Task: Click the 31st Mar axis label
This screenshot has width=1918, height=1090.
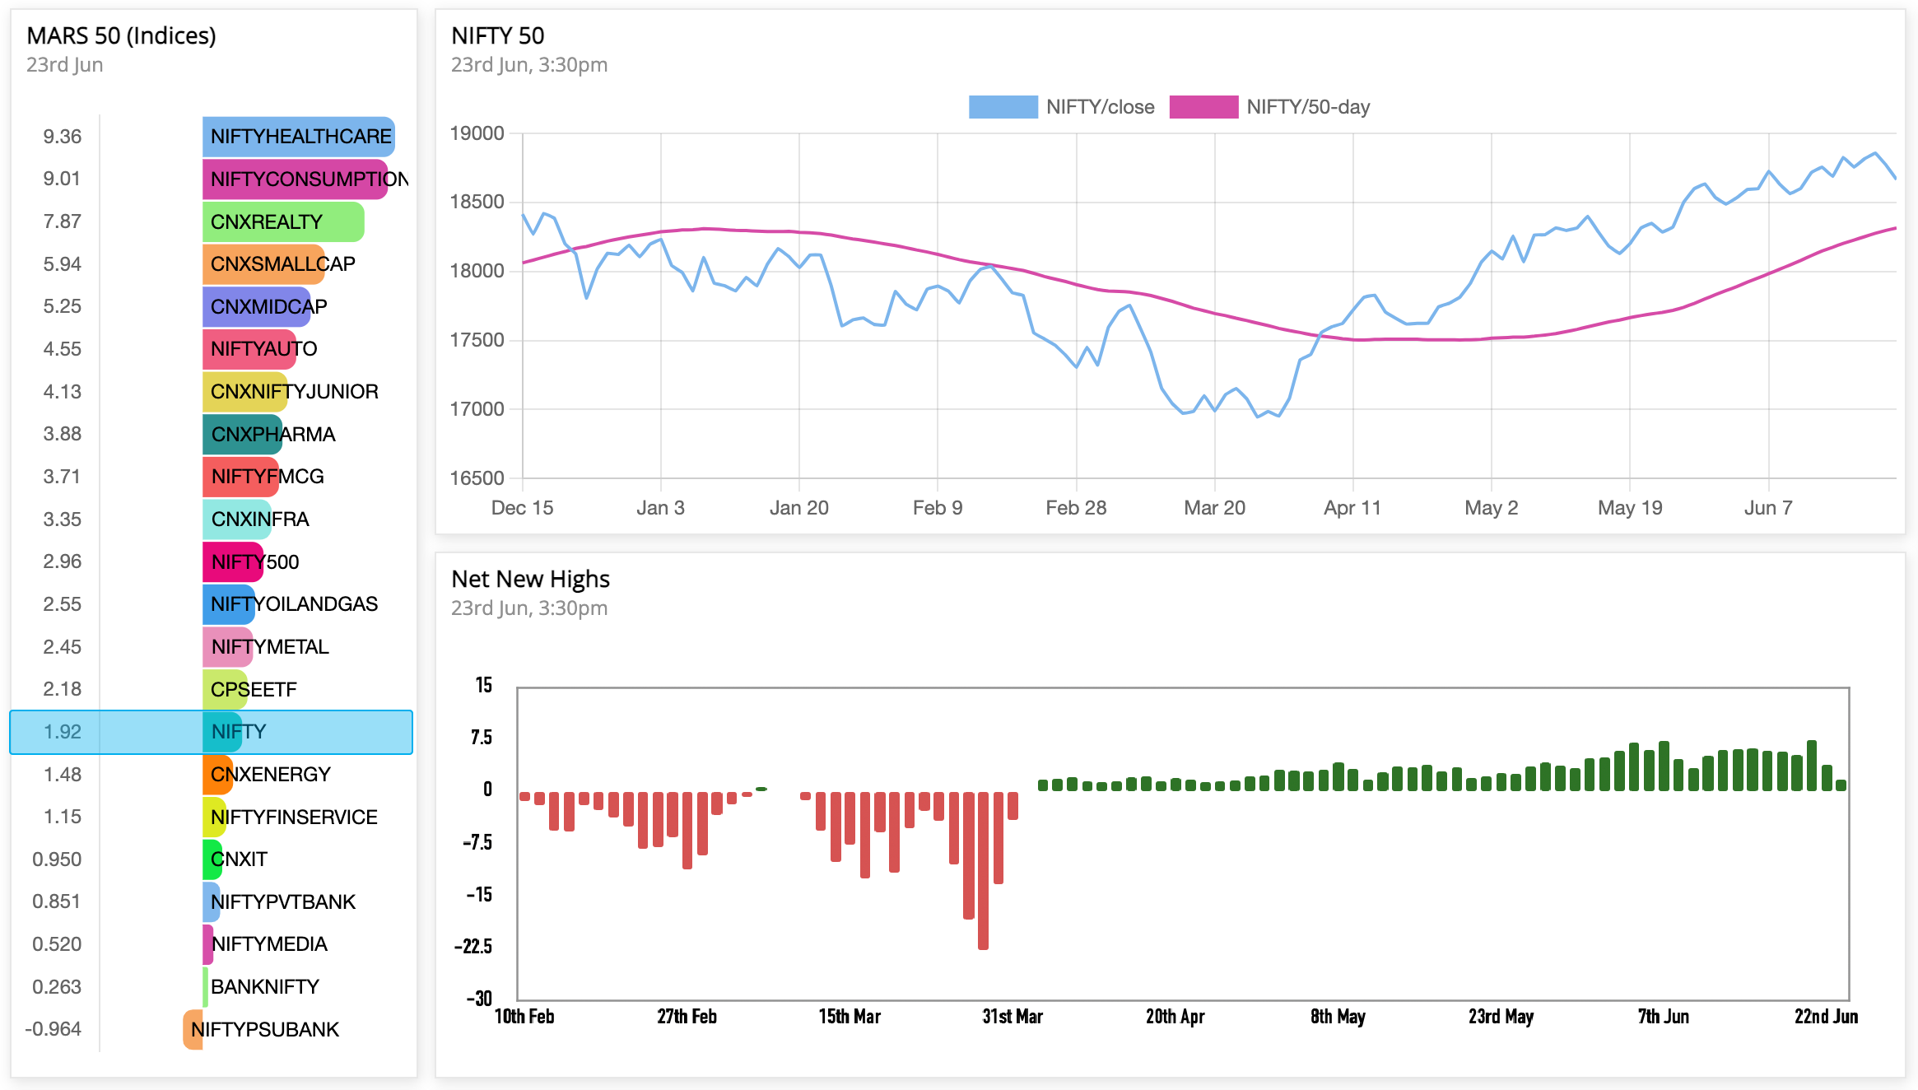Action: point(1013,1018)
